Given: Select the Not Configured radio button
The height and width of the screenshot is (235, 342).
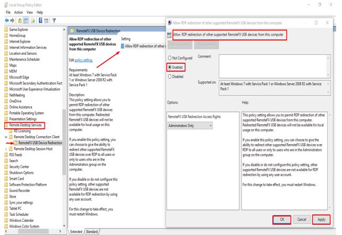Looking at the screenshot, I should coord(170,58).
